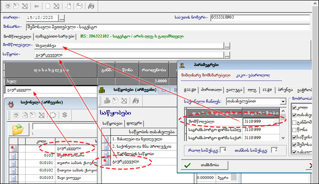Open supplier lookup ellipsis beside სხვადასხვა
Image resolution: width=319 pixels, height=184 pixels.
coord(227,46)
